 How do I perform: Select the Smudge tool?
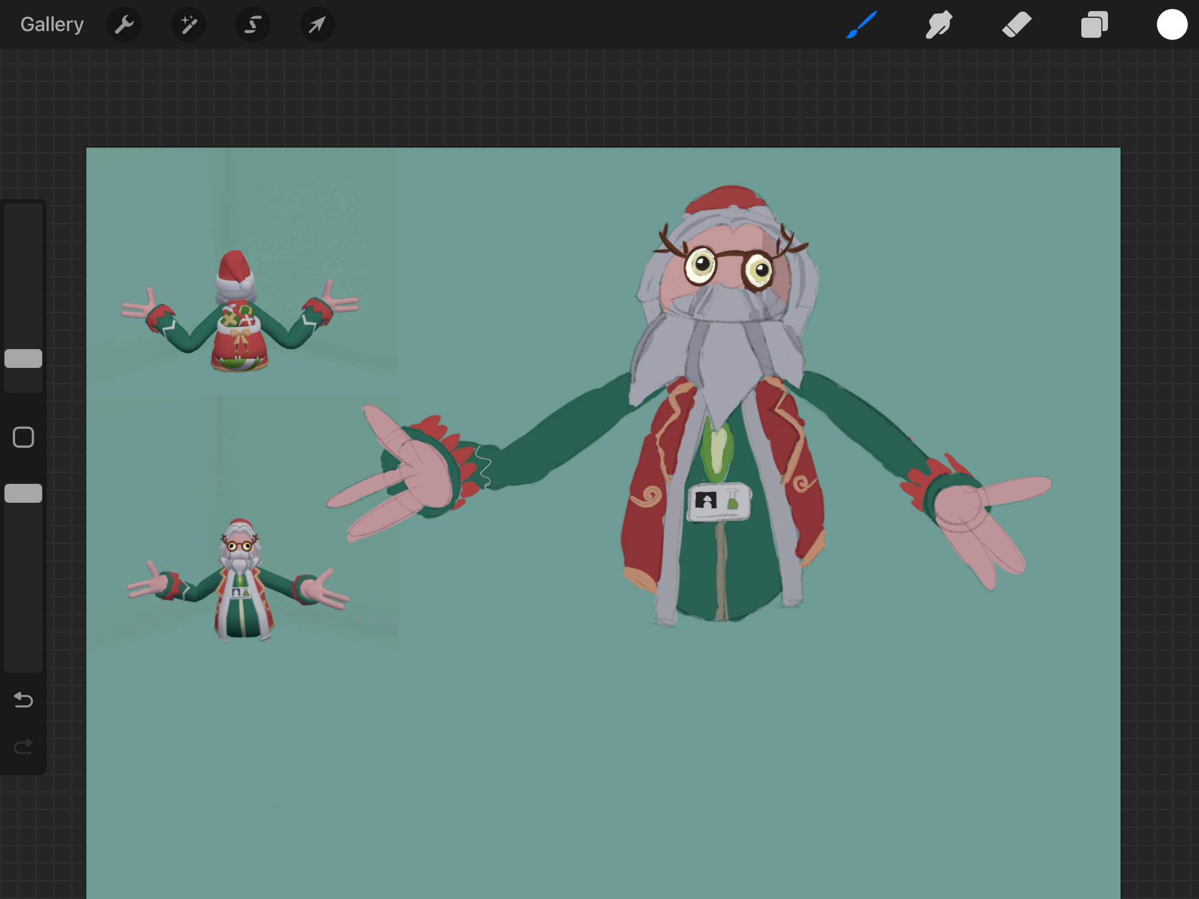pyautogui.click(x=939, y=24)
